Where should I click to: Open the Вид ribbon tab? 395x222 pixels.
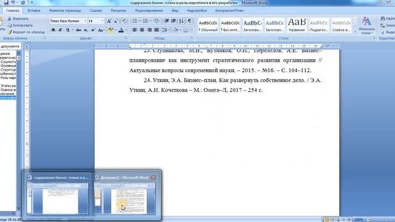click(x=175, y=10)
